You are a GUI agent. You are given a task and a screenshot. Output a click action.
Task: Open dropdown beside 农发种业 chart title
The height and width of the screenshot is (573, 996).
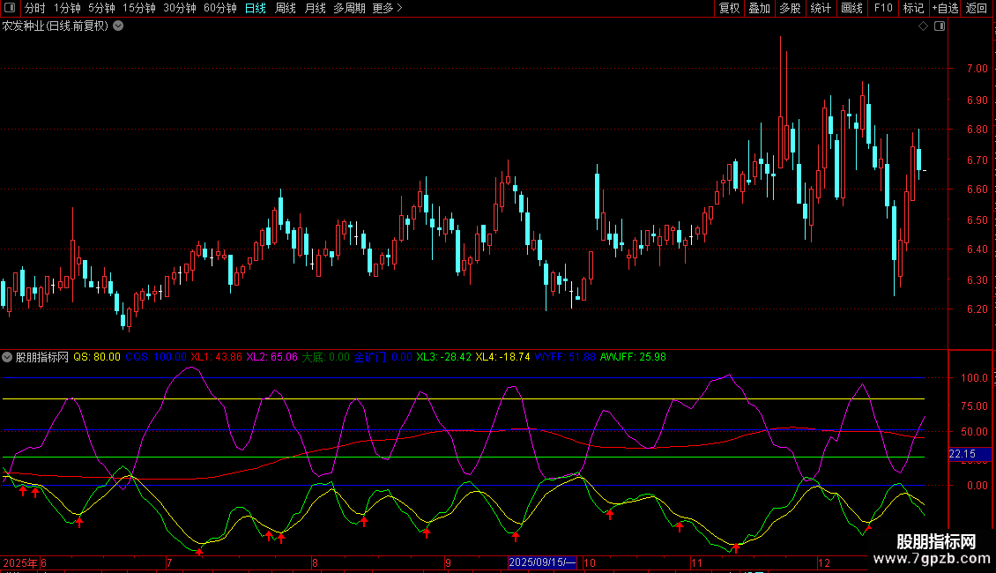[118, 26]
